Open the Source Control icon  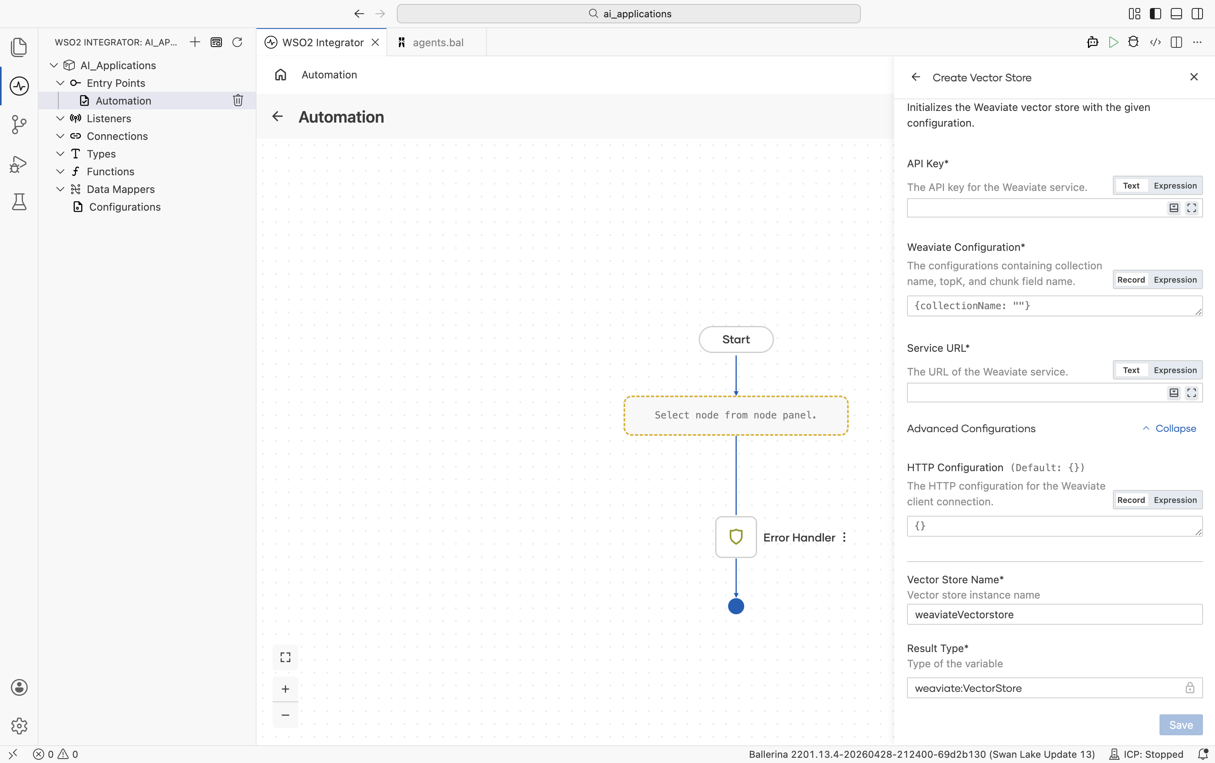pos(19,124)
